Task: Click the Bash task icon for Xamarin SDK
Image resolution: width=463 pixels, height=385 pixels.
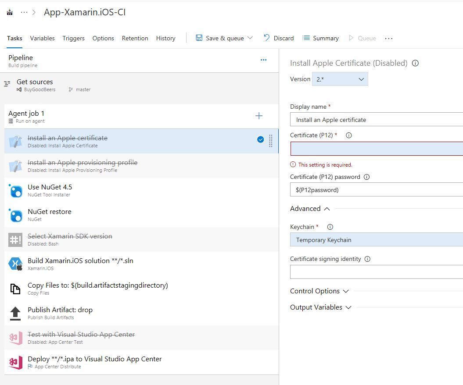Action: click(15, 239)
